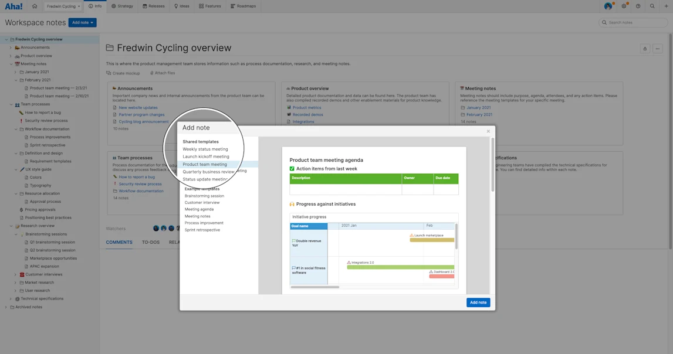Viewport: 673px width, 354px height.
Task: Switch to the TO-DOS tab
Action: tap(151, 242)
